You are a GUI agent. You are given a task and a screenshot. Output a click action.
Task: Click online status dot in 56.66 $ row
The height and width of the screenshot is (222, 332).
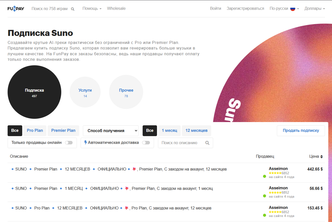(264, 196)
